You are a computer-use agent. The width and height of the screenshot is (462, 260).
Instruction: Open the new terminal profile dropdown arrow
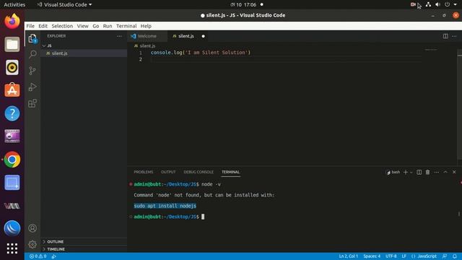coord(411,172)
